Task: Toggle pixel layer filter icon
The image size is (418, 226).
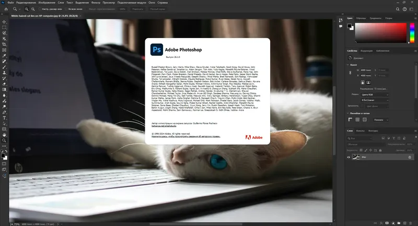Action: pos(383,138)
